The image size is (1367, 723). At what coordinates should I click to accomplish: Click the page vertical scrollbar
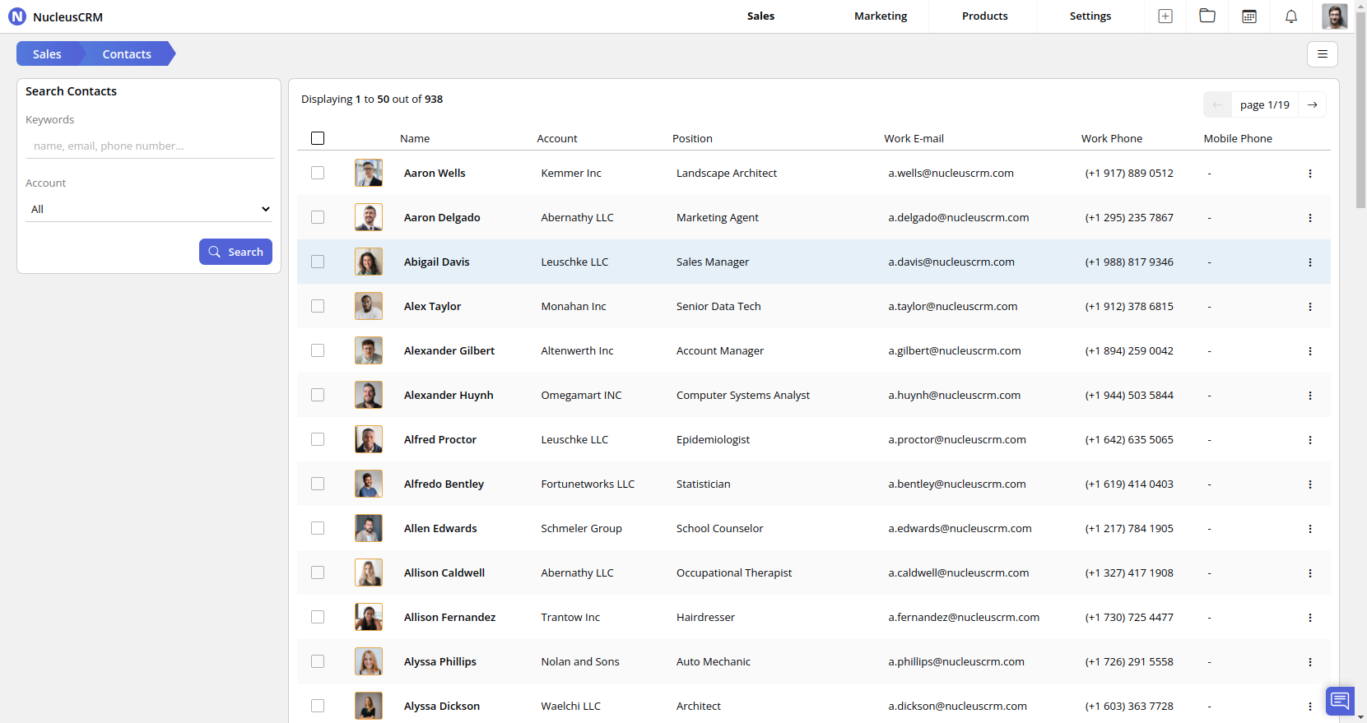click(1360, 111)
